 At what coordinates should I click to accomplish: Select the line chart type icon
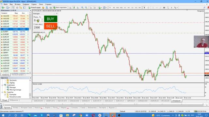click(x=78, y=8)
